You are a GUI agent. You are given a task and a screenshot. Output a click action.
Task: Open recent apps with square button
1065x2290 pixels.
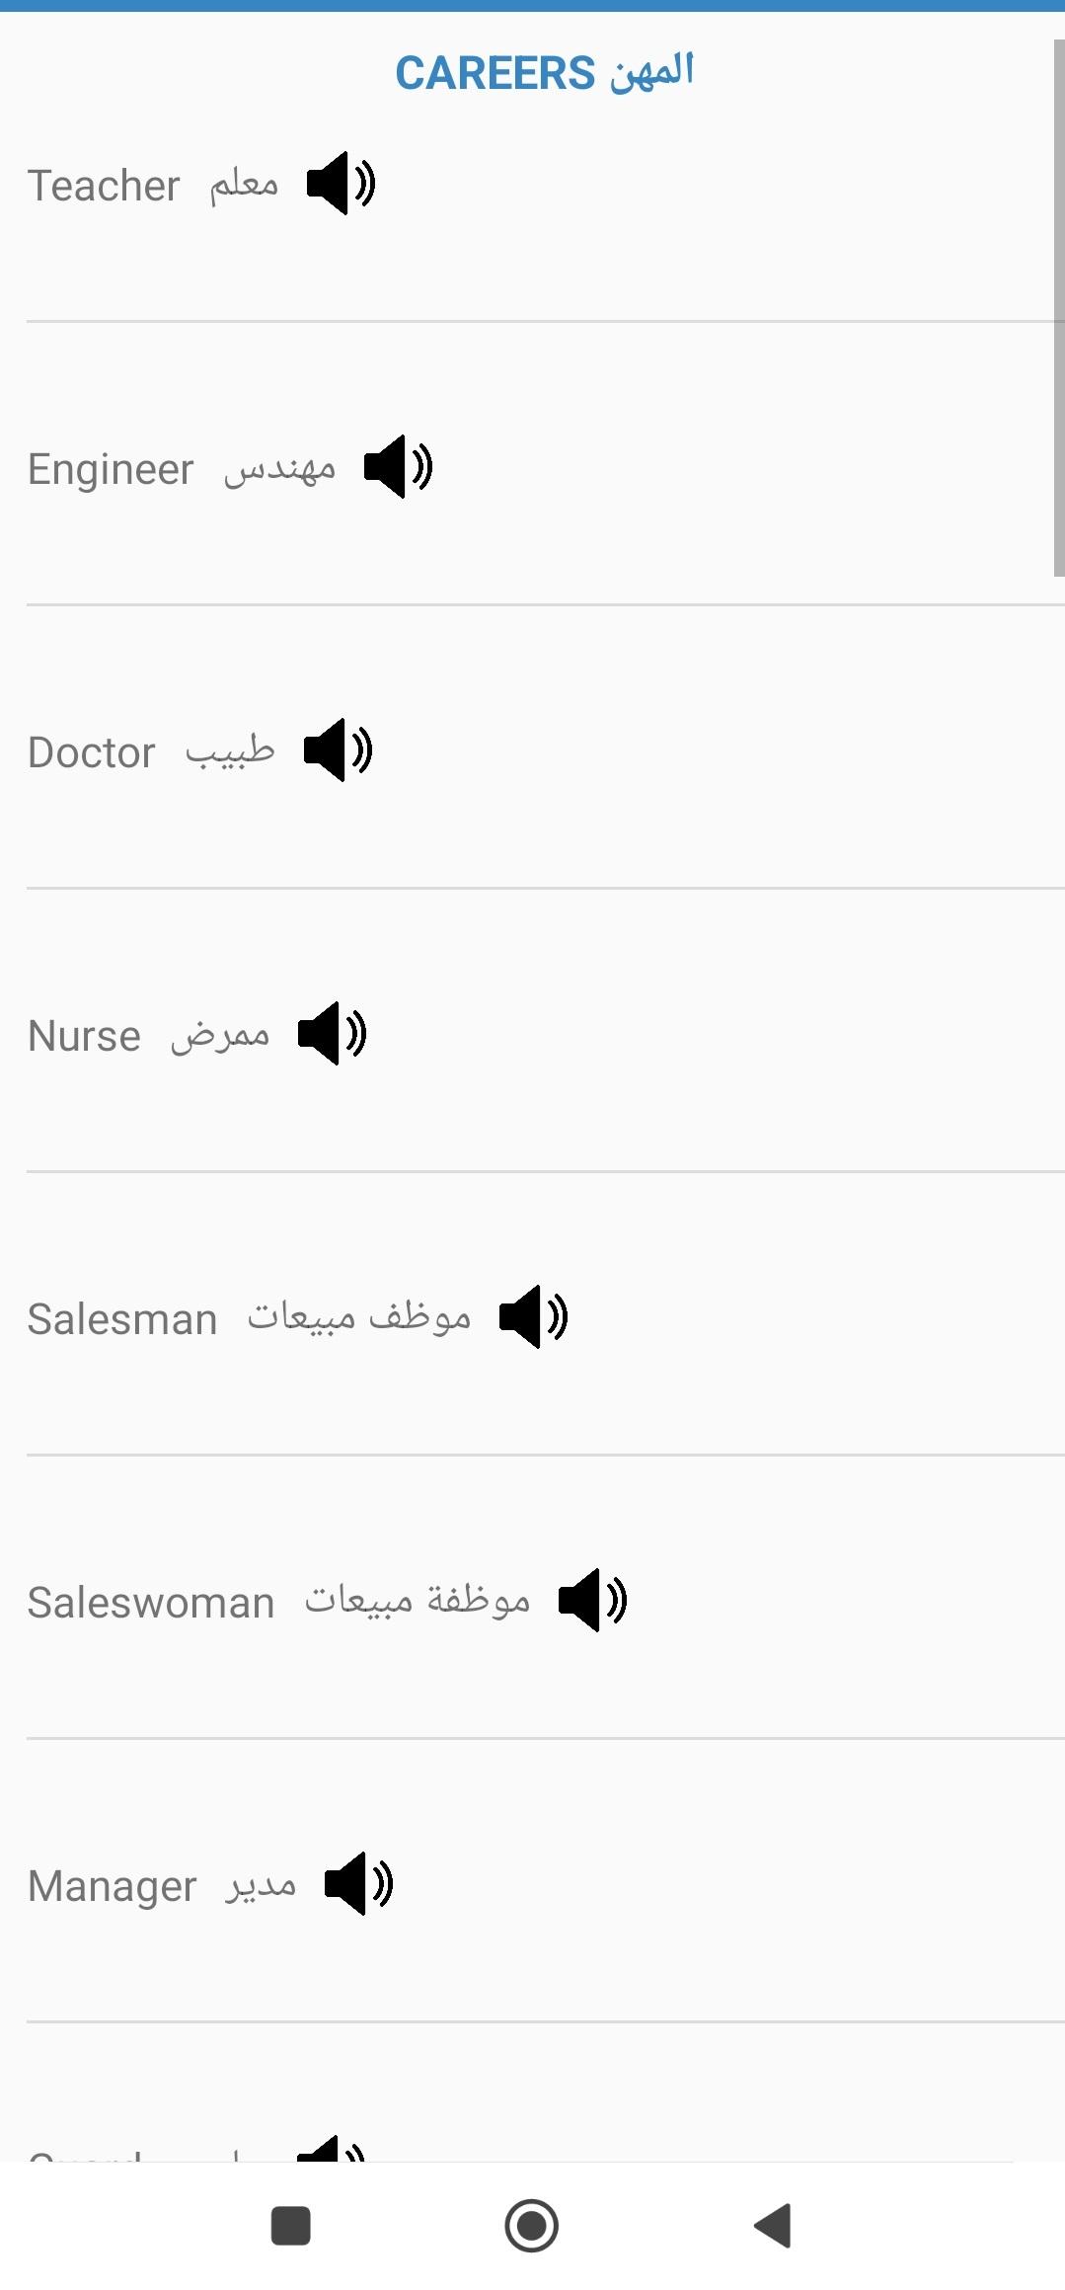(x=291, y=2226)
